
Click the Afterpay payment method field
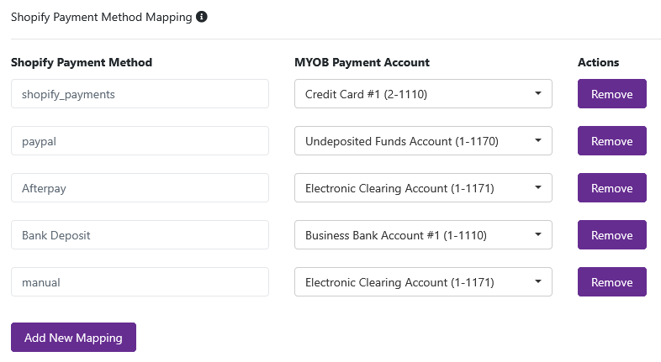pyautogui.click(x=140, y=188)
